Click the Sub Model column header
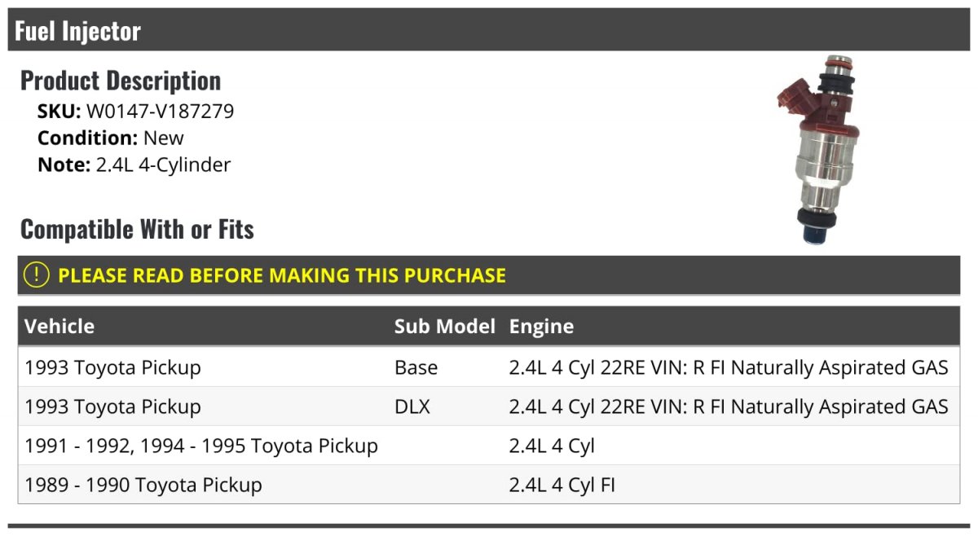The height and width of the screenshot is (536, 978). [444, 327]
